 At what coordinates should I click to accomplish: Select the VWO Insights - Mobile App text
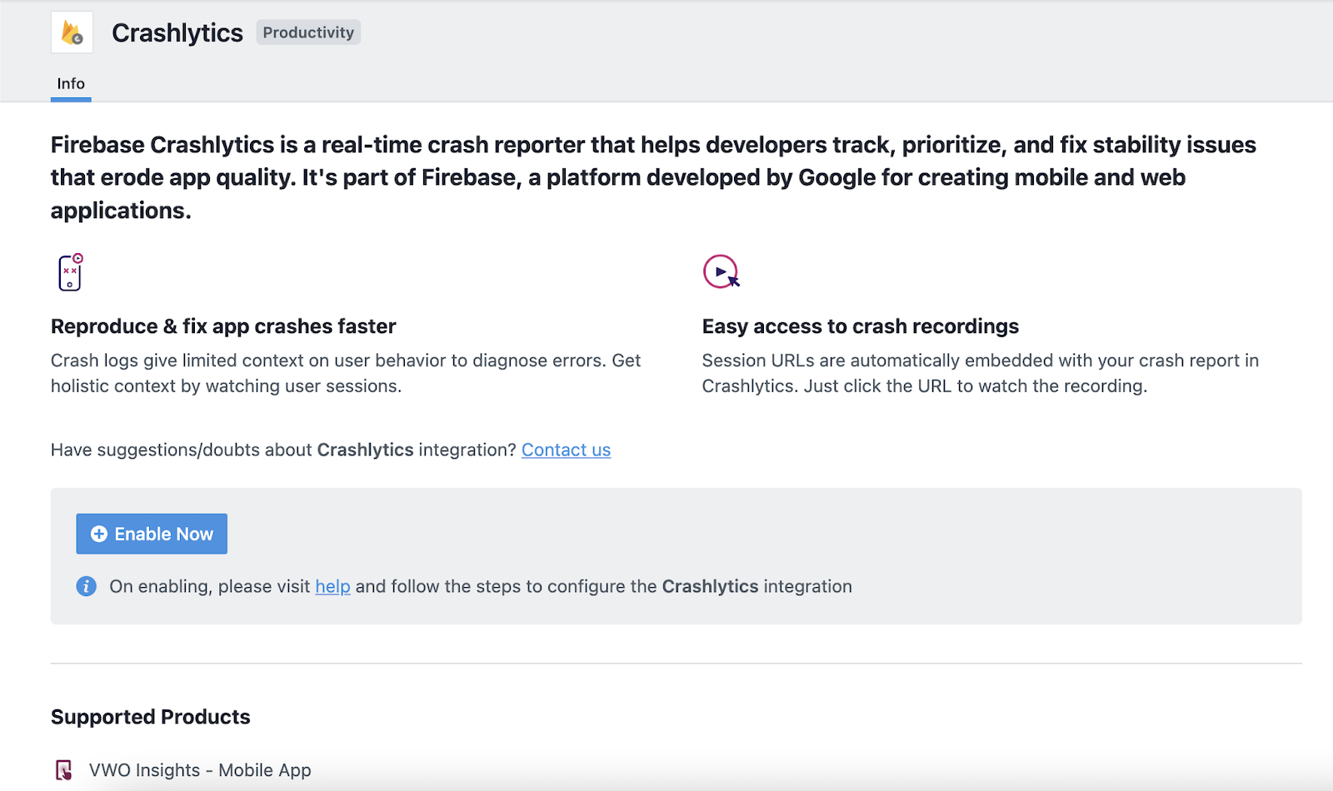tap(200, 770)
